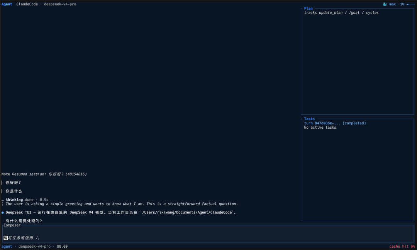The width and height of the screenshot is (417, 250).
Task: Click 'No active tasks' text
Action: coord(320,128)
